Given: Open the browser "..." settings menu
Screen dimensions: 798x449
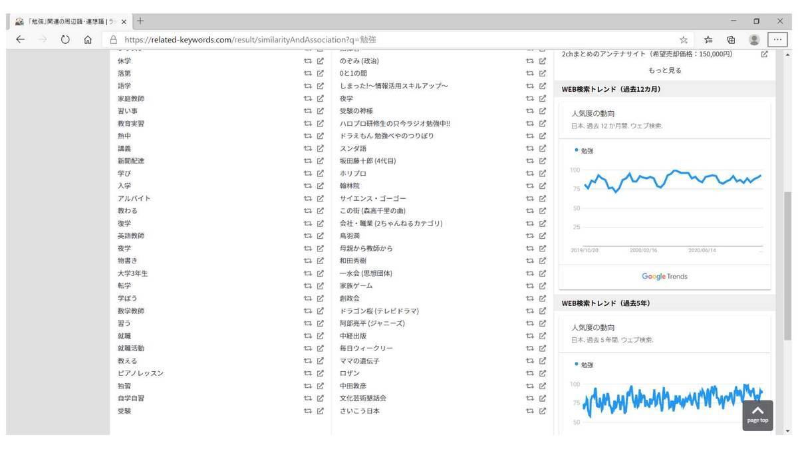Looking at the screenshot, I should coord(777,39).
